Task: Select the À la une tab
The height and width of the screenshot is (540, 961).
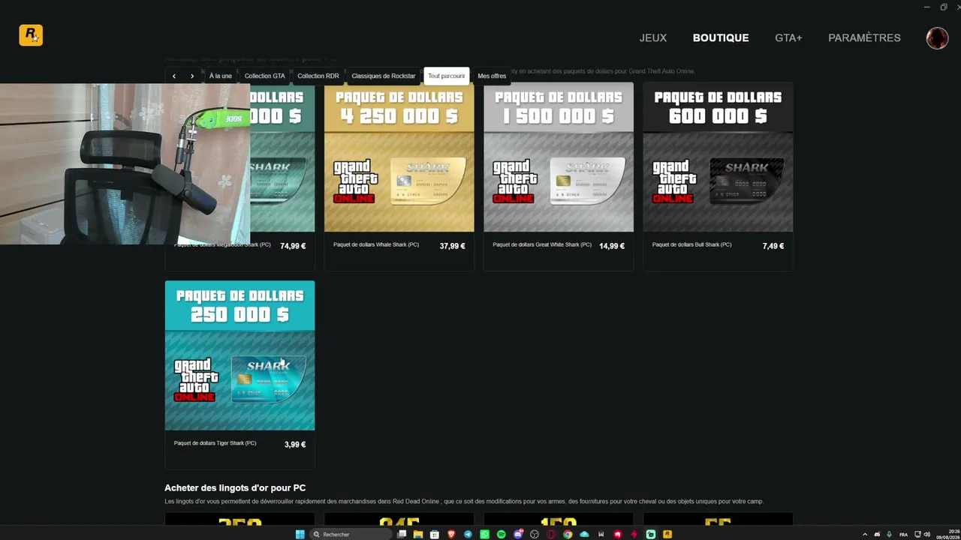Action: point(221,76)
